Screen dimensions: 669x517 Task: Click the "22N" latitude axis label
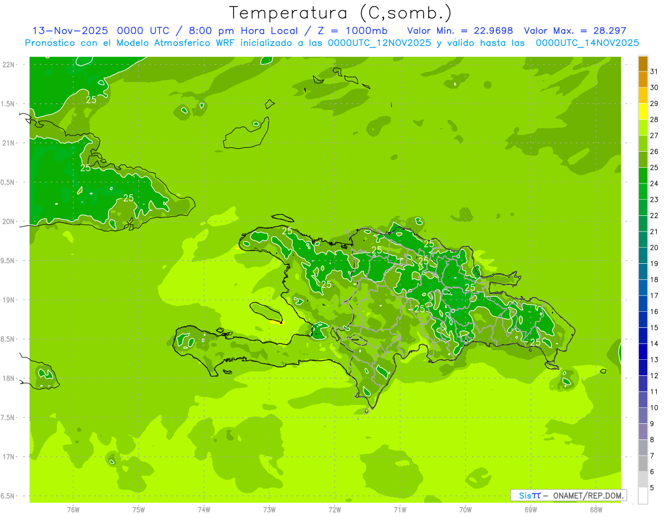point(9,65)
